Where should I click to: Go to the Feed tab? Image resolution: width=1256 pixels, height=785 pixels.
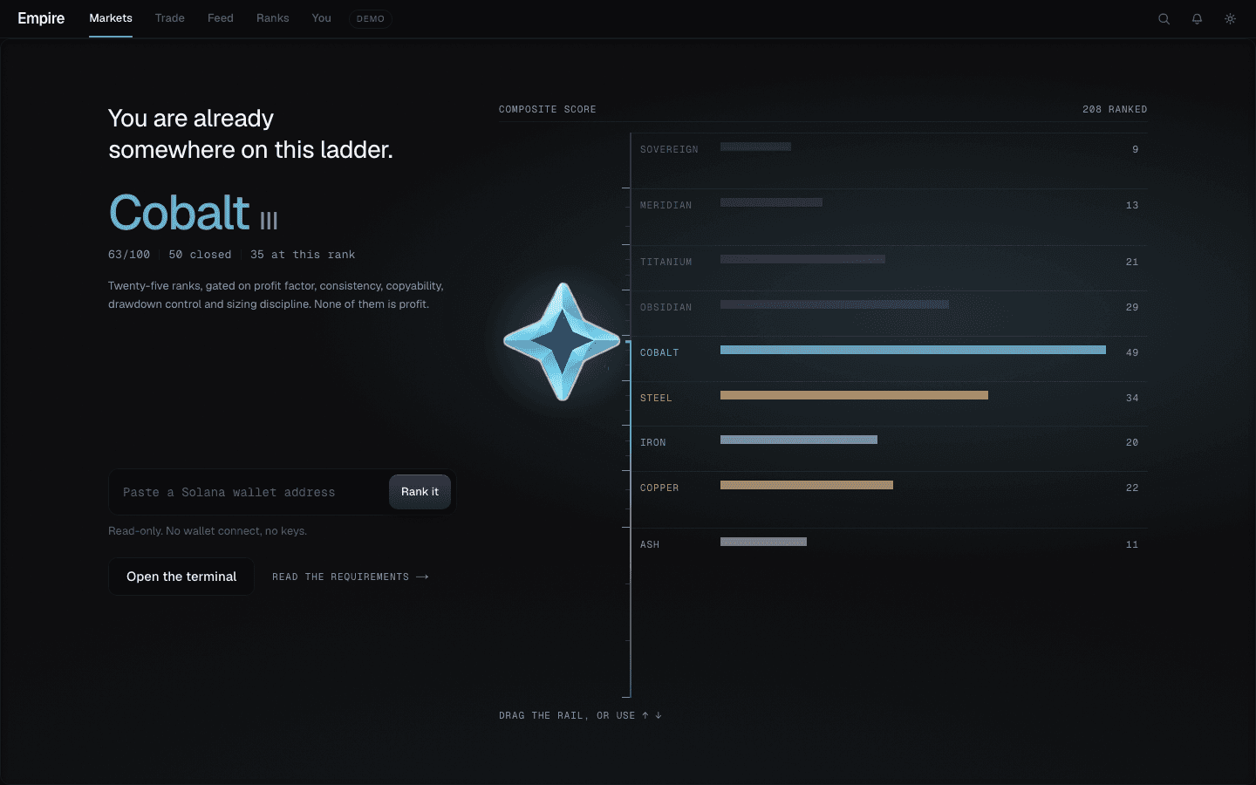(221, 18)
